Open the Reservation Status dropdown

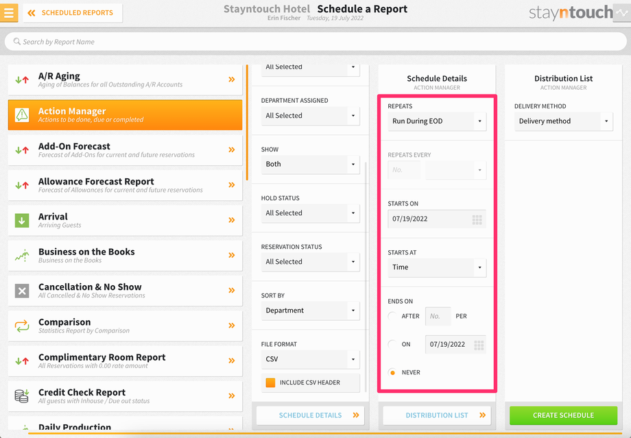(x=310, y=262)
